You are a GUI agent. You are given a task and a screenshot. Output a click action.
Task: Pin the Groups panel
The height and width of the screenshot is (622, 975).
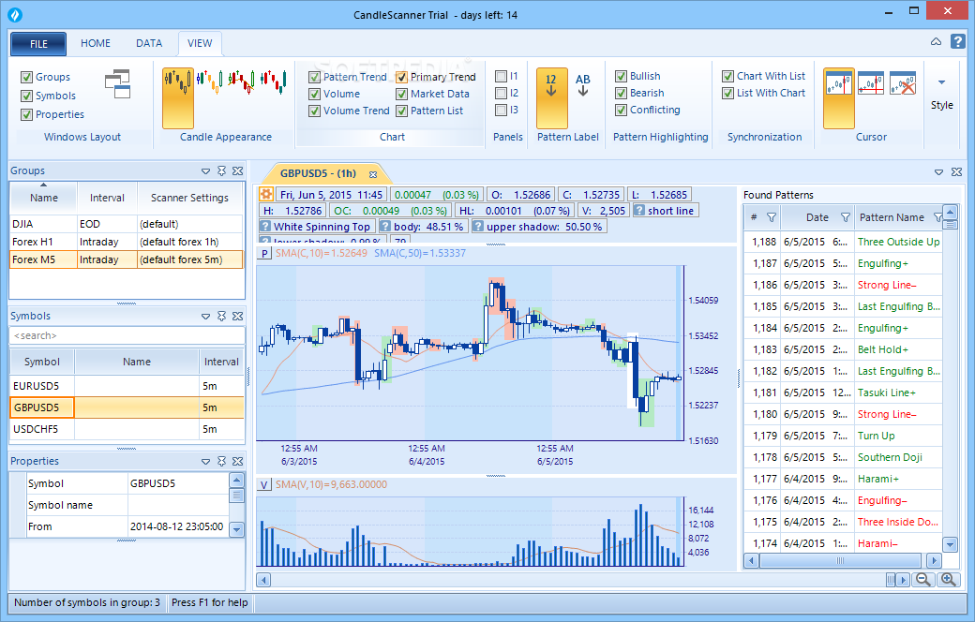point(222,170)
